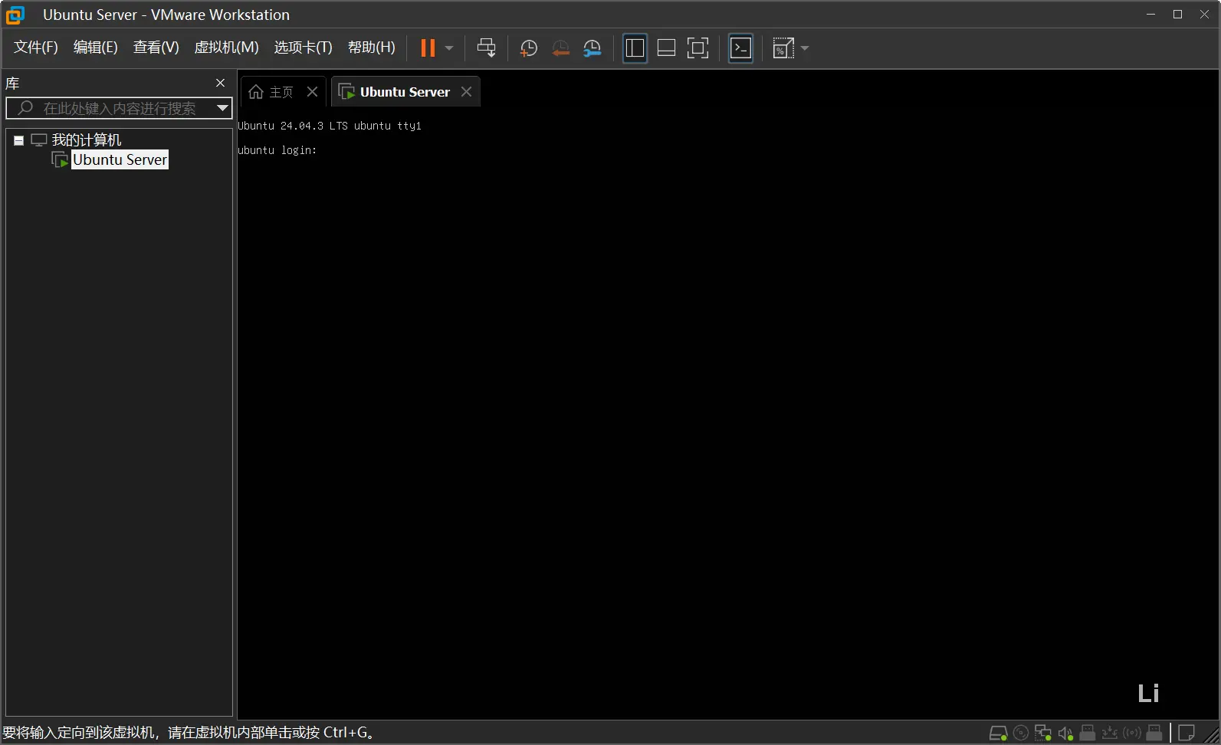Expand the library search filter dropdown

point(222,108)
